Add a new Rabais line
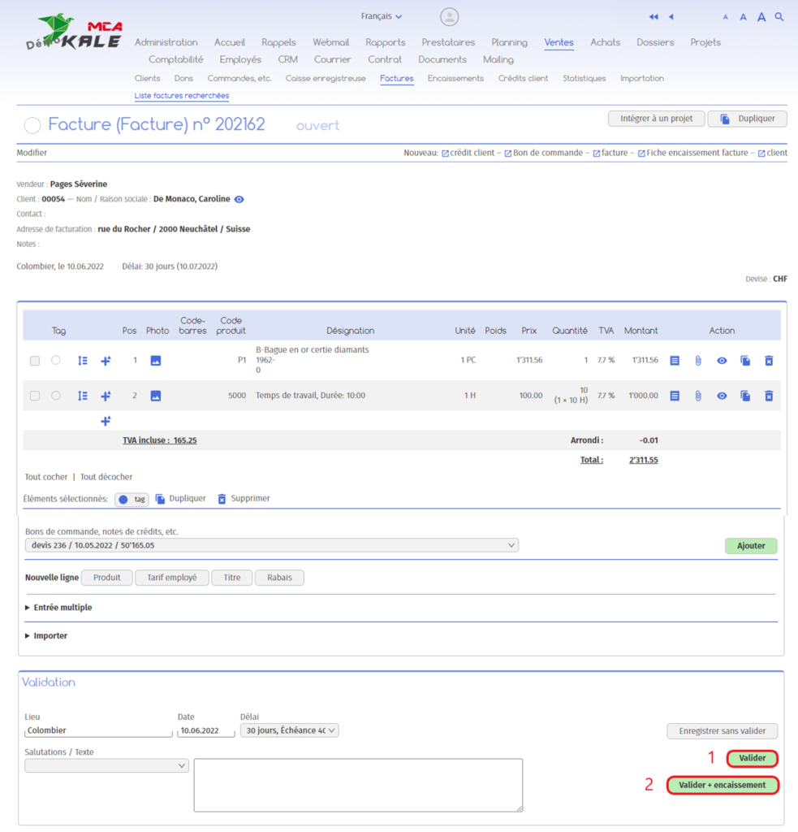 (x=279, y=578)
